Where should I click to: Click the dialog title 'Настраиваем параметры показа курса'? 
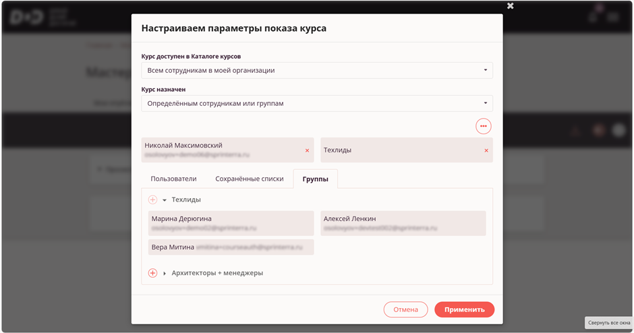coord(234,28)
